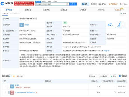Click the VIP help icon beside 历史信息 tab
This screenshot has width=129, height=97.
coord(124,10)
